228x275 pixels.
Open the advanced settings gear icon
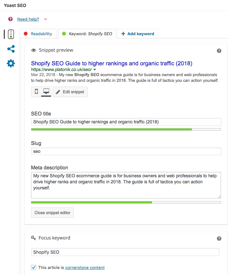(x=11, y=63)
